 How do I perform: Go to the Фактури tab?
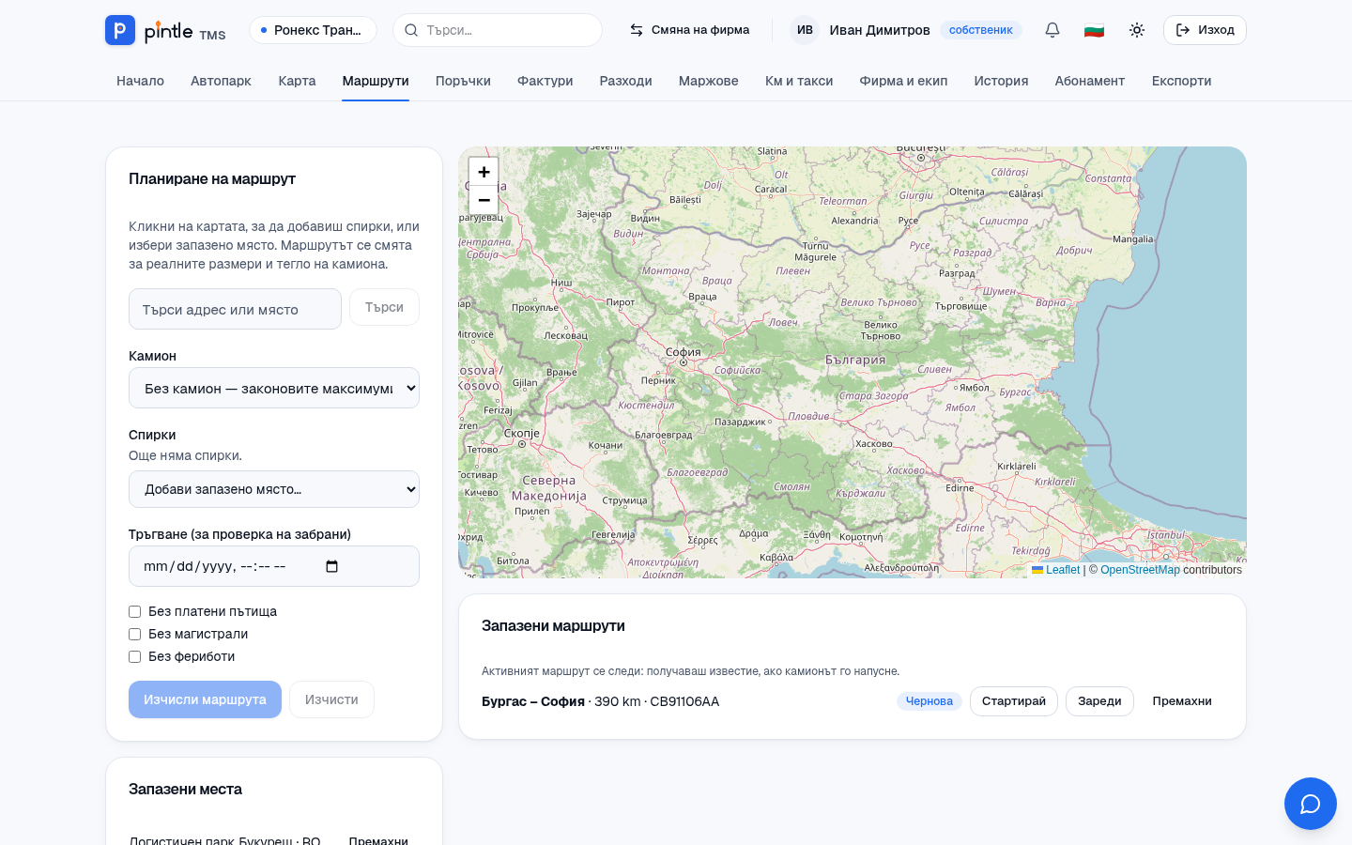pyautogui.click(x=545, y=81)
